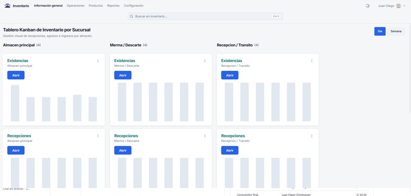Click the Juan Diego user name
This screenshot has height=196, width=411.
386,6
